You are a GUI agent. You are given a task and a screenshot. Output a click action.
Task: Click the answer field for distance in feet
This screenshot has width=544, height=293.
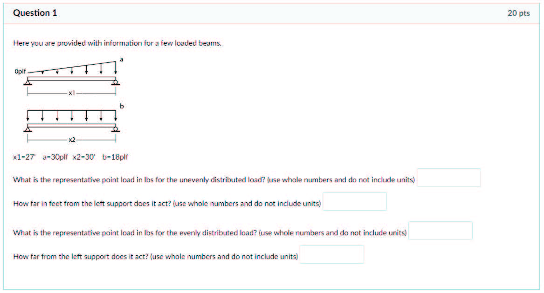point(355,201)
